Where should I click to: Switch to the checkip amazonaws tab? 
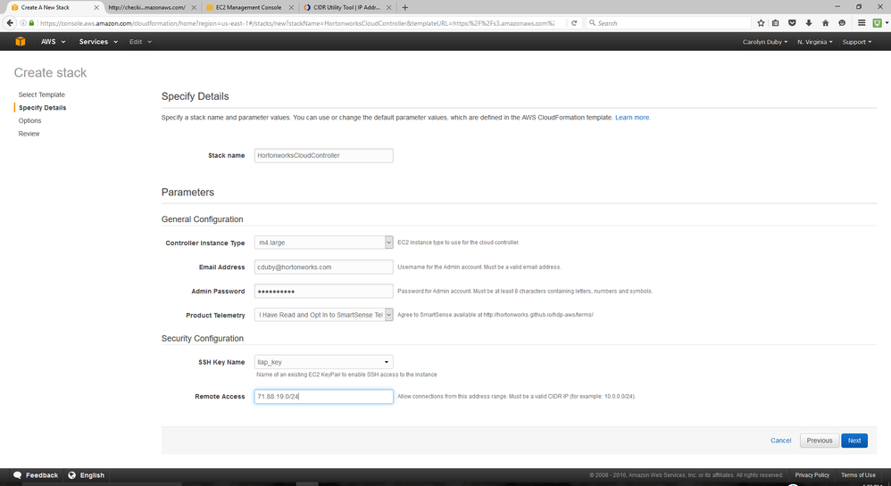[146, 7]
